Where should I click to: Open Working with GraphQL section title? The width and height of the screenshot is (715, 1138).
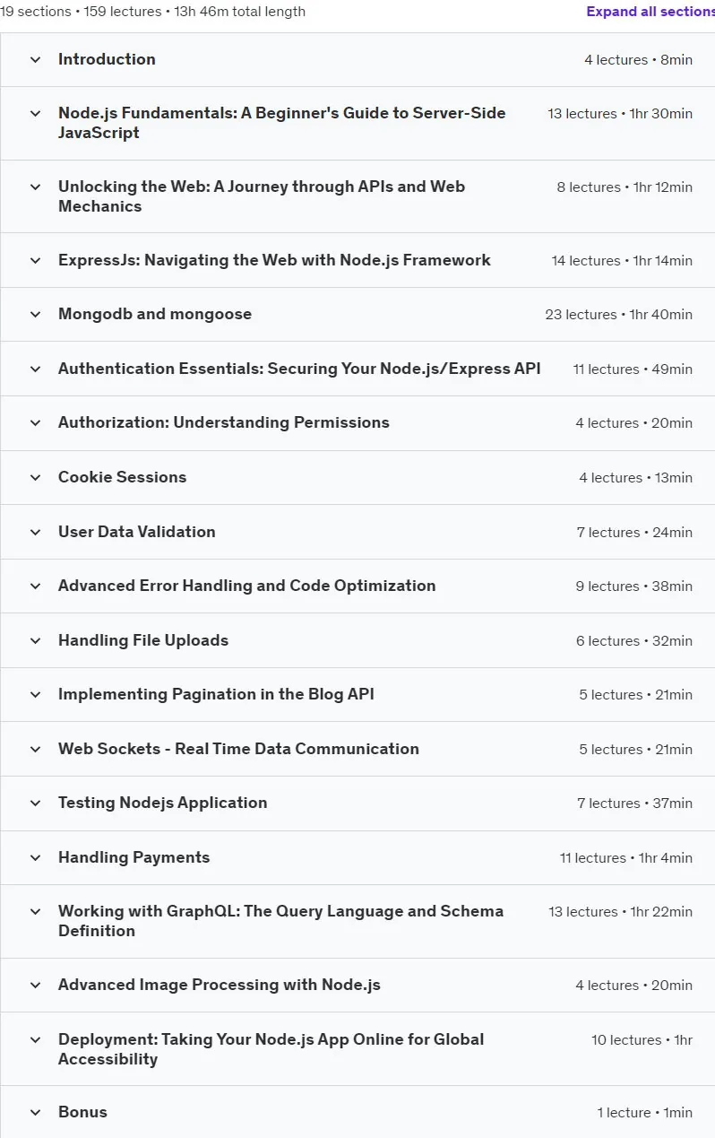(280, 921)
